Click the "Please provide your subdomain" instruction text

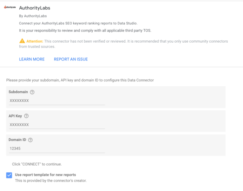click(80, 80)
